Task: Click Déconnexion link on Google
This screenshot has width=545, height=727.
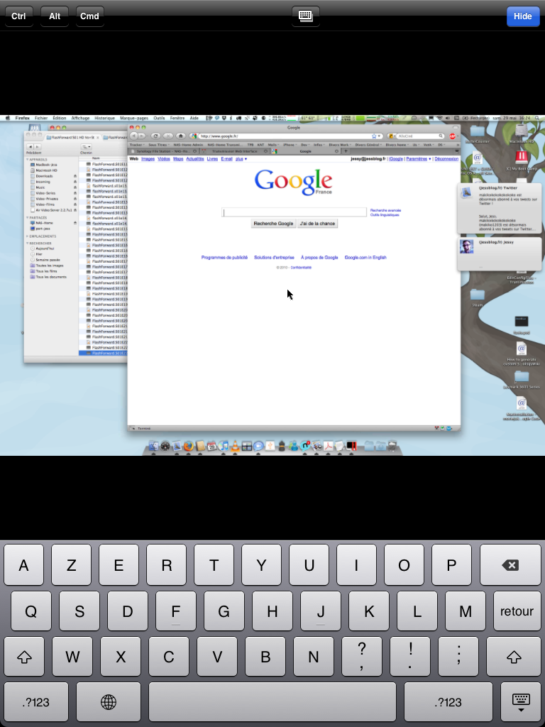Action: (446, 158)
